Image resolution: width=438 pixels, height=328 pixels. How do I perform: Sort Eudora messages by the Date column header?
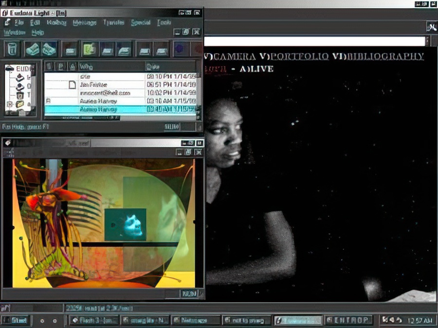pyautogui.click(x=170, y=67)
